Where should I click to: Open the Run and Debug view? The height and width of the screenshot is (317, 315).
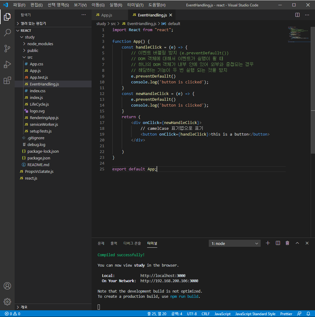click(7, 64)
